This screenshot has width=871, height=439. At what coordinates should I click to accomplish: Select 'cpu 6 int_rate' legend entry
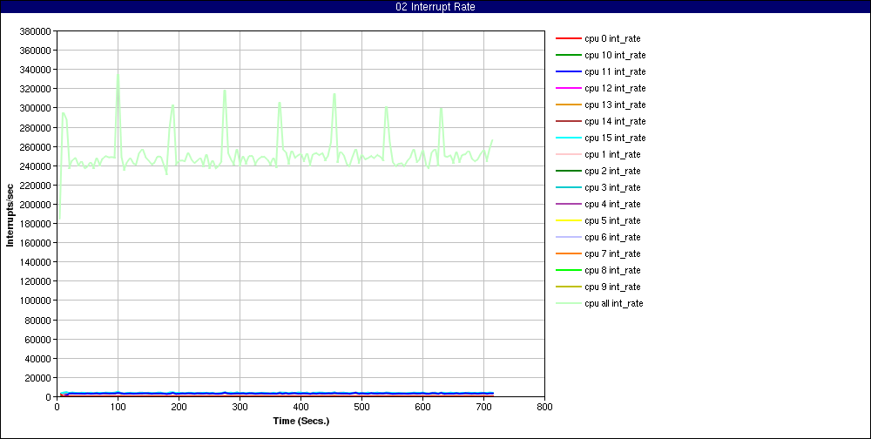599,237
